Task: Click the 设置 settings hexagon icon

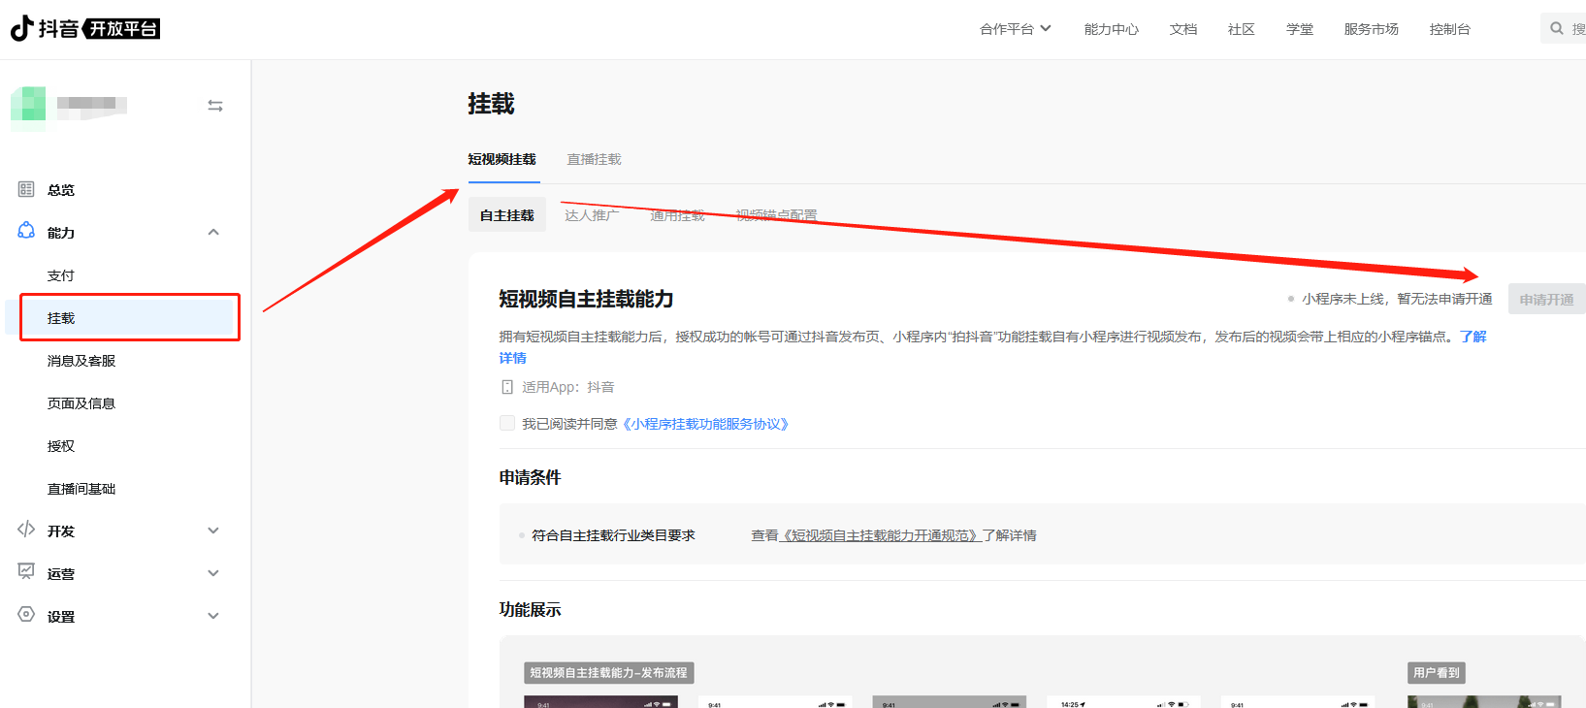Action: pos(26,615)
